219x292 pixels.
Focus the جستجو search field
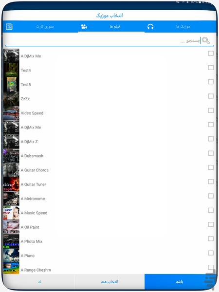point(102,40)
